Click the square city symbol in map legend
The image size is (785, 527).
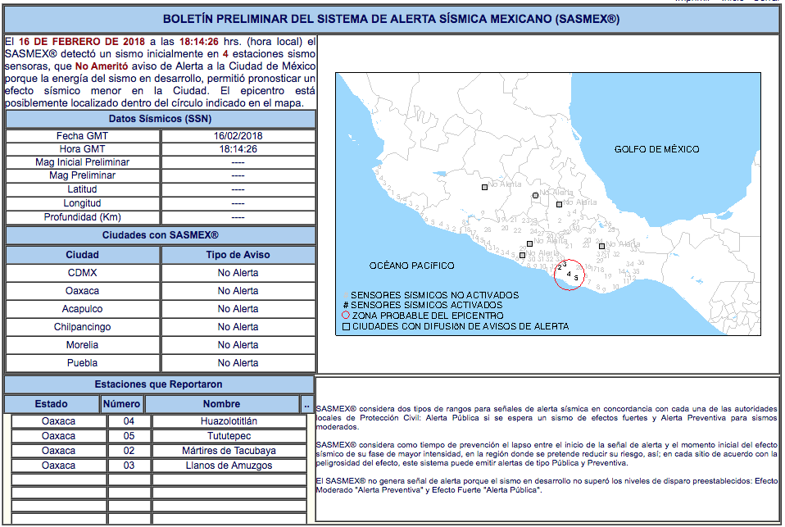pos(345,326)
